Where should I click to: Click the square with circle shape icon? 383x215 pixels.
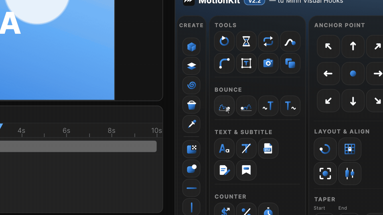(191, 168)
